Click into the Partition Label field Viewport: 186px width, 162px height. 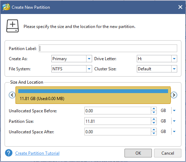click(x=108, y=48)
